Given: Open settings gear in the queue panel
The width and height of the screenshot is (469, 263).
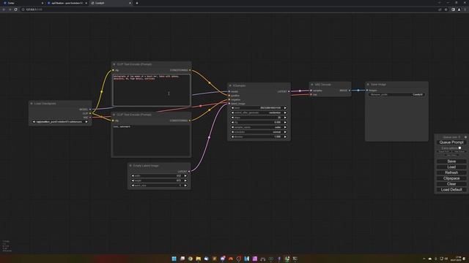Looking at the screenshot, I should click(465, 137).
